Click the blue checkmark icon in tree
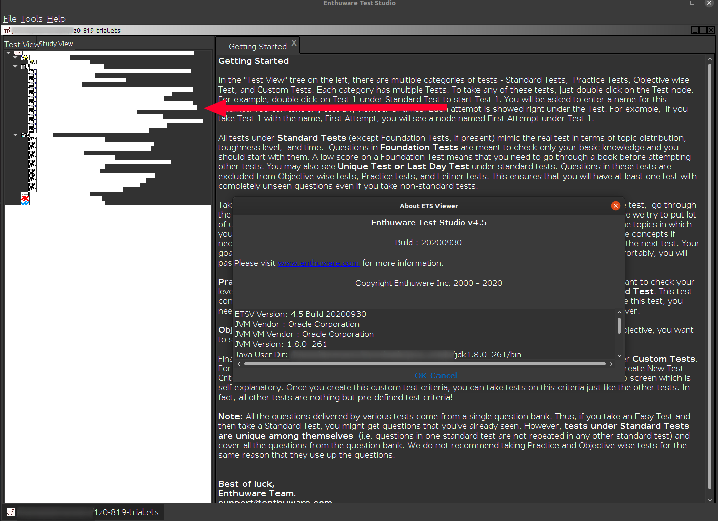This screenshot has width=718, height=521. tap(25, 203)
